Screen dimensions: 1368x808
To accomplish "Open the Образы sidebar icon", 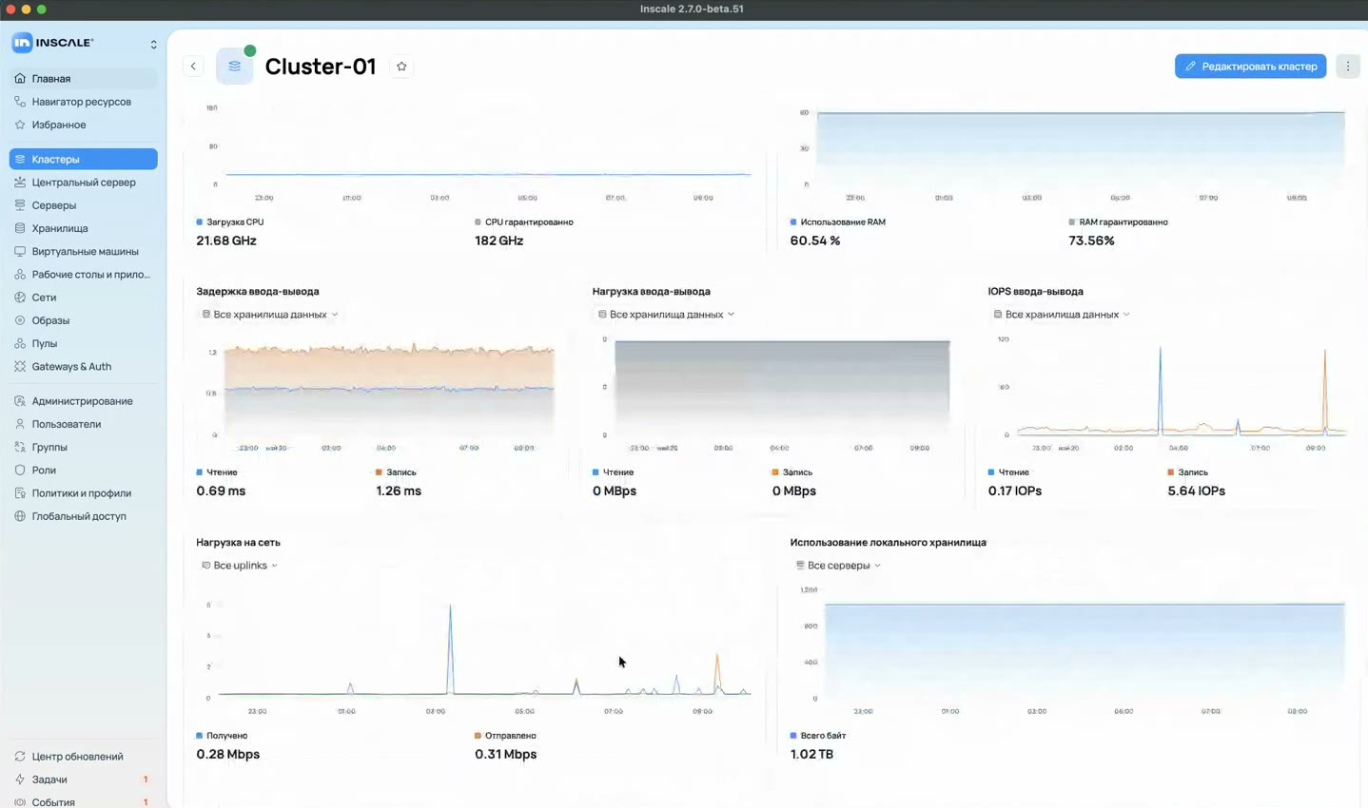I will (x=20, y=320).
